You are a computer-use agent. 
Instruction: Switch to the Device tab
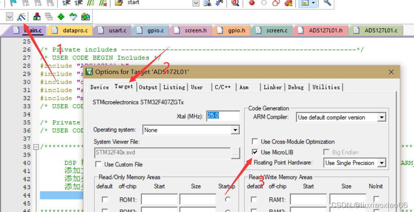[x=99, y=87]
